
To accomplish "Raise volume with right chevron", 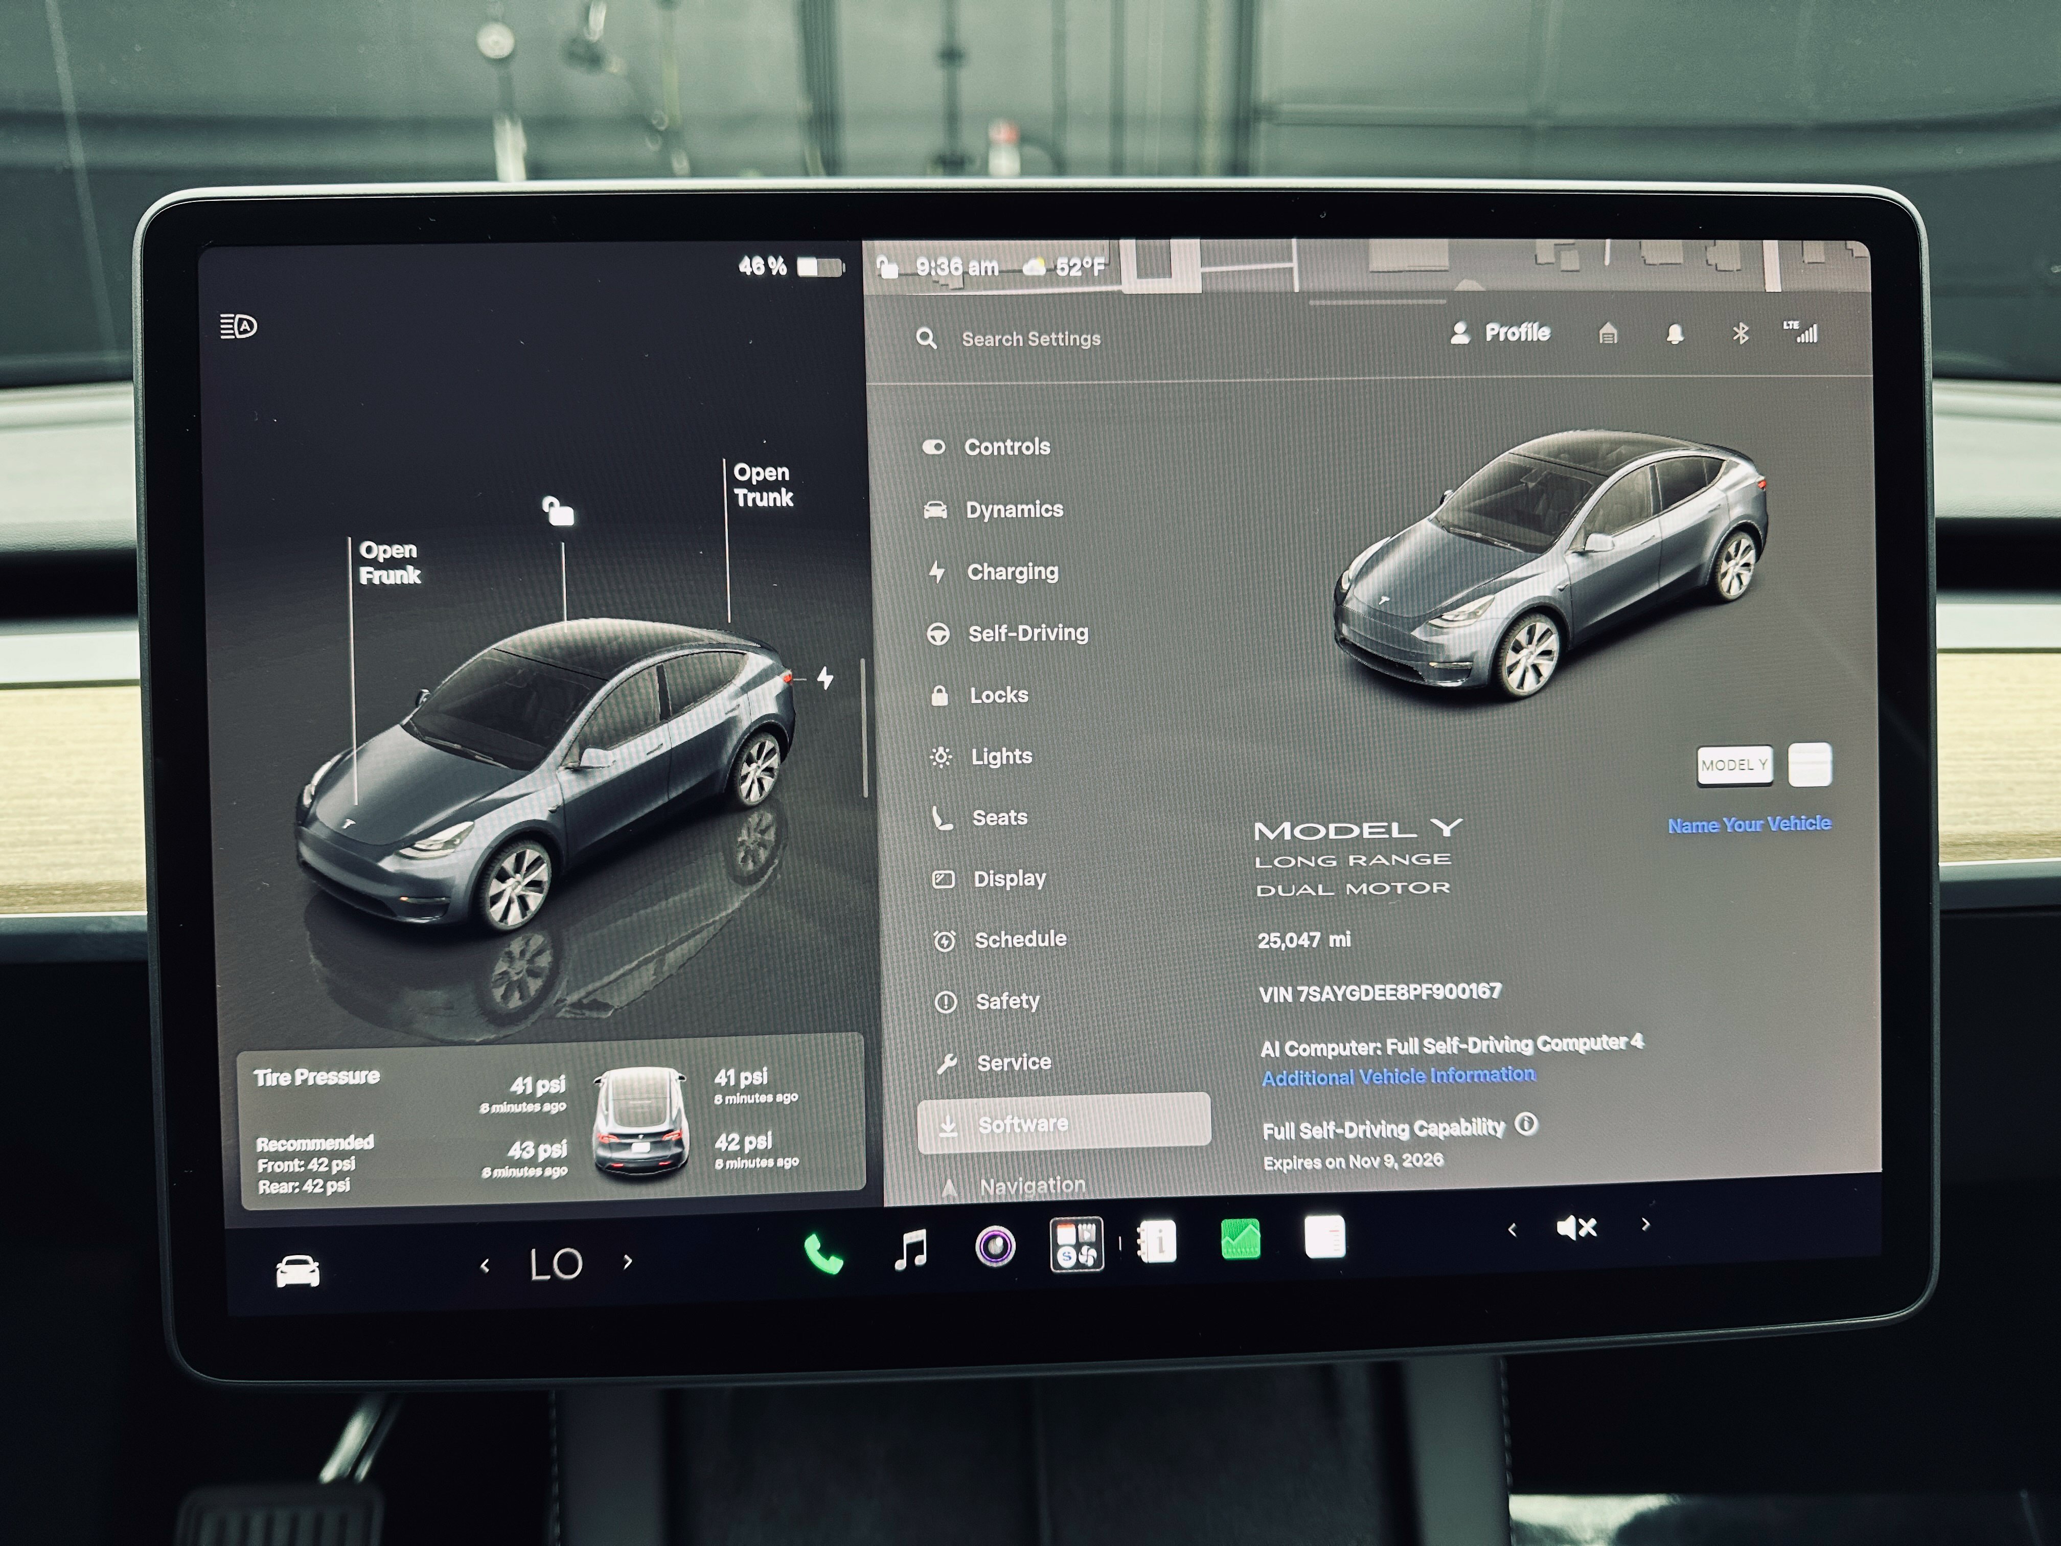I will (x=1645, y=1224).
